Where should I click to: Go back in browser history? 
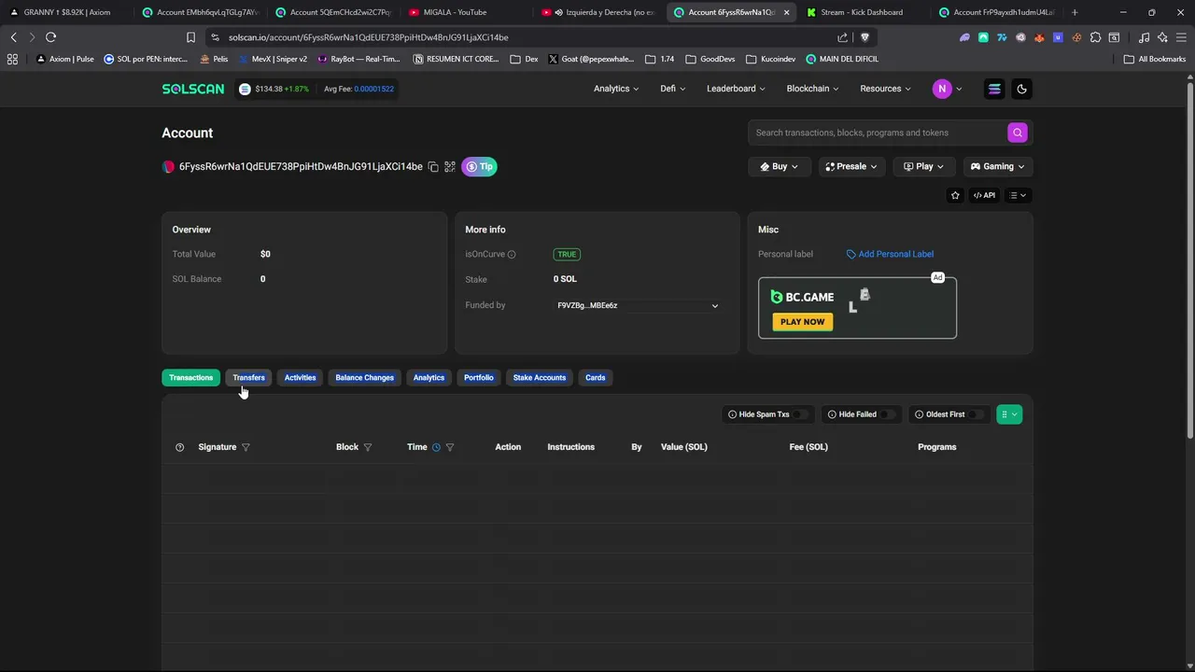13,37
